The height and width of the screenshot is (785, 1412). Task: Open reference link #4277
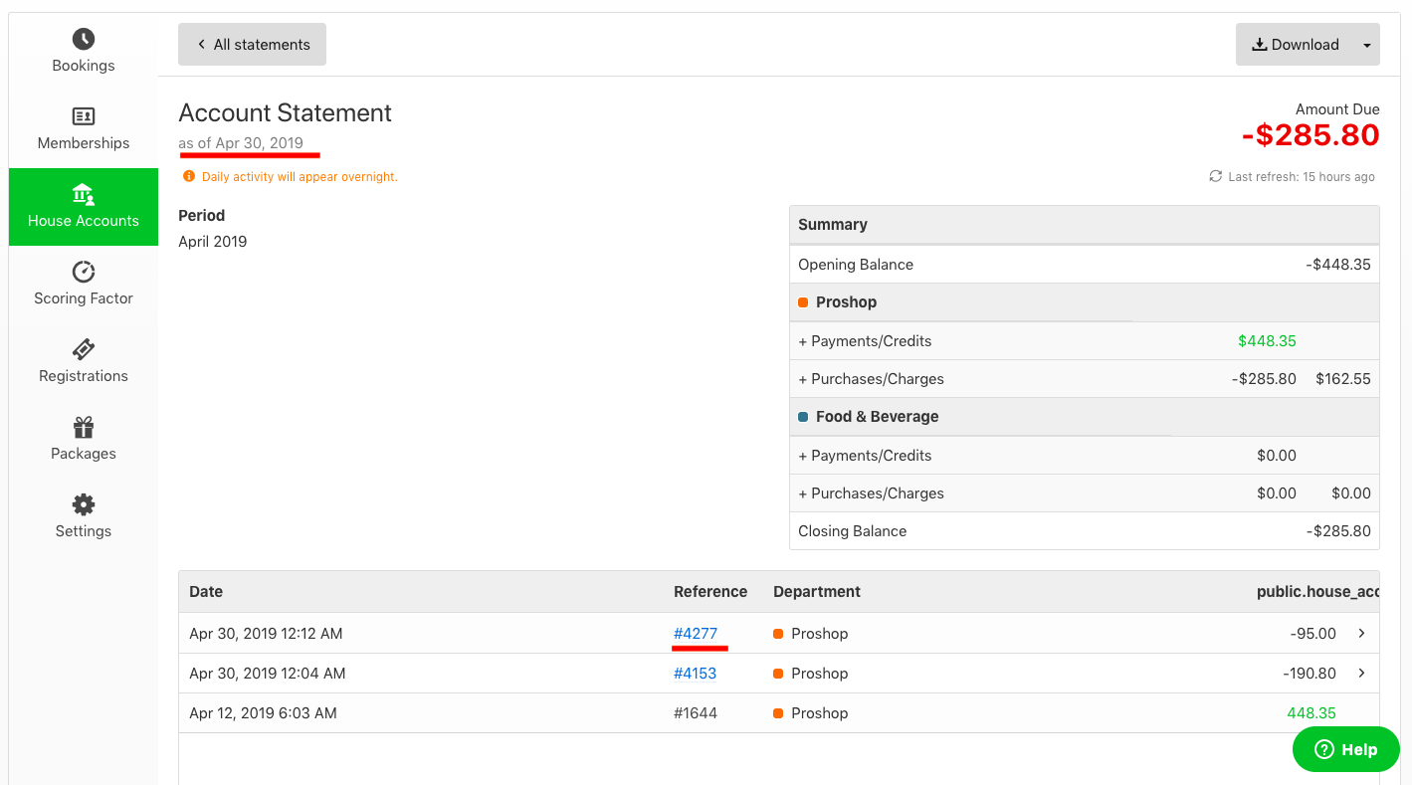coord(695,634)
